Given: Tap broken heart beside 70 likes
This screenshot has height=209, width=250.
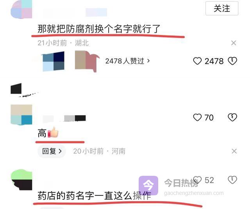Looking at the screenshot, I should 232,117.
